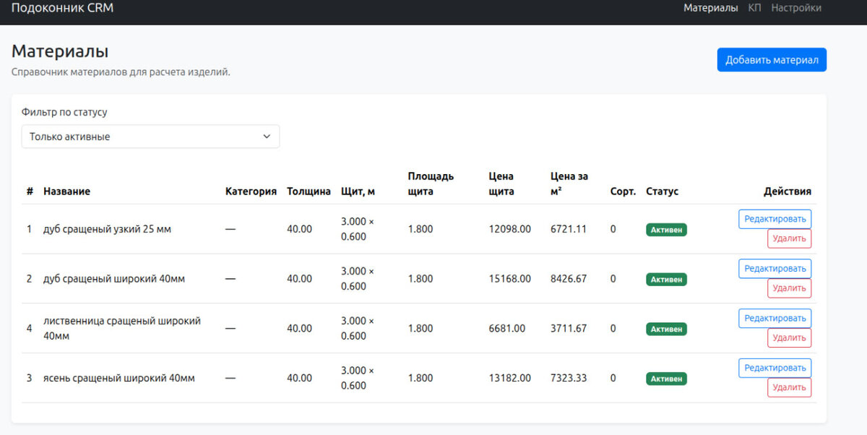Delete material дуб сращеный узкий 25 мм
Image resolution: width=867 pixels, height=435 pixels.
(789, 238)
